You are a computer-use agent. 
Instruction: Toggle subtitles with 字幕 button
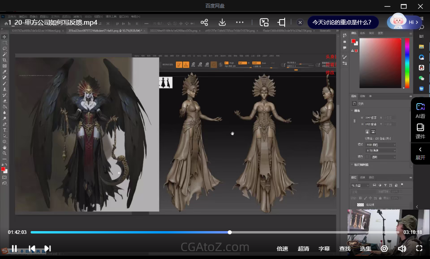click(324, 249)
